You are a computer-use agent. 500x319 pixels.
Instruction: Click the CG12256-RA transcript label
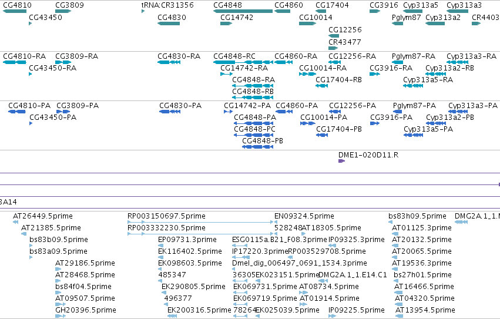click(352, 56)
